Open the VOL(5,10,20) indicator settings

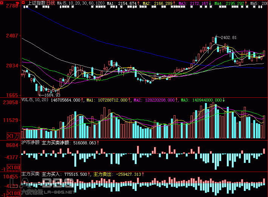(35, 100)
